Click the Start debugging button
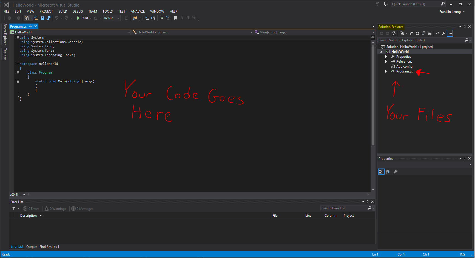 pyautogui.click(x=83, y=18)
